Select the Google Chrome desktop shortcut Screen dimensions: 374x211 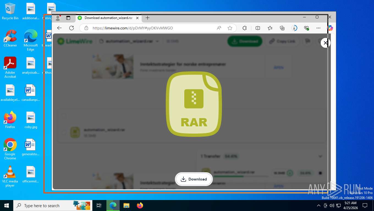click(10, 149)
